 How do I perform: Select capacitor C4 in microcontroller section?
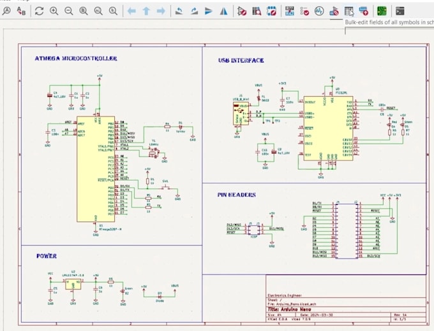tap(50, 95)
